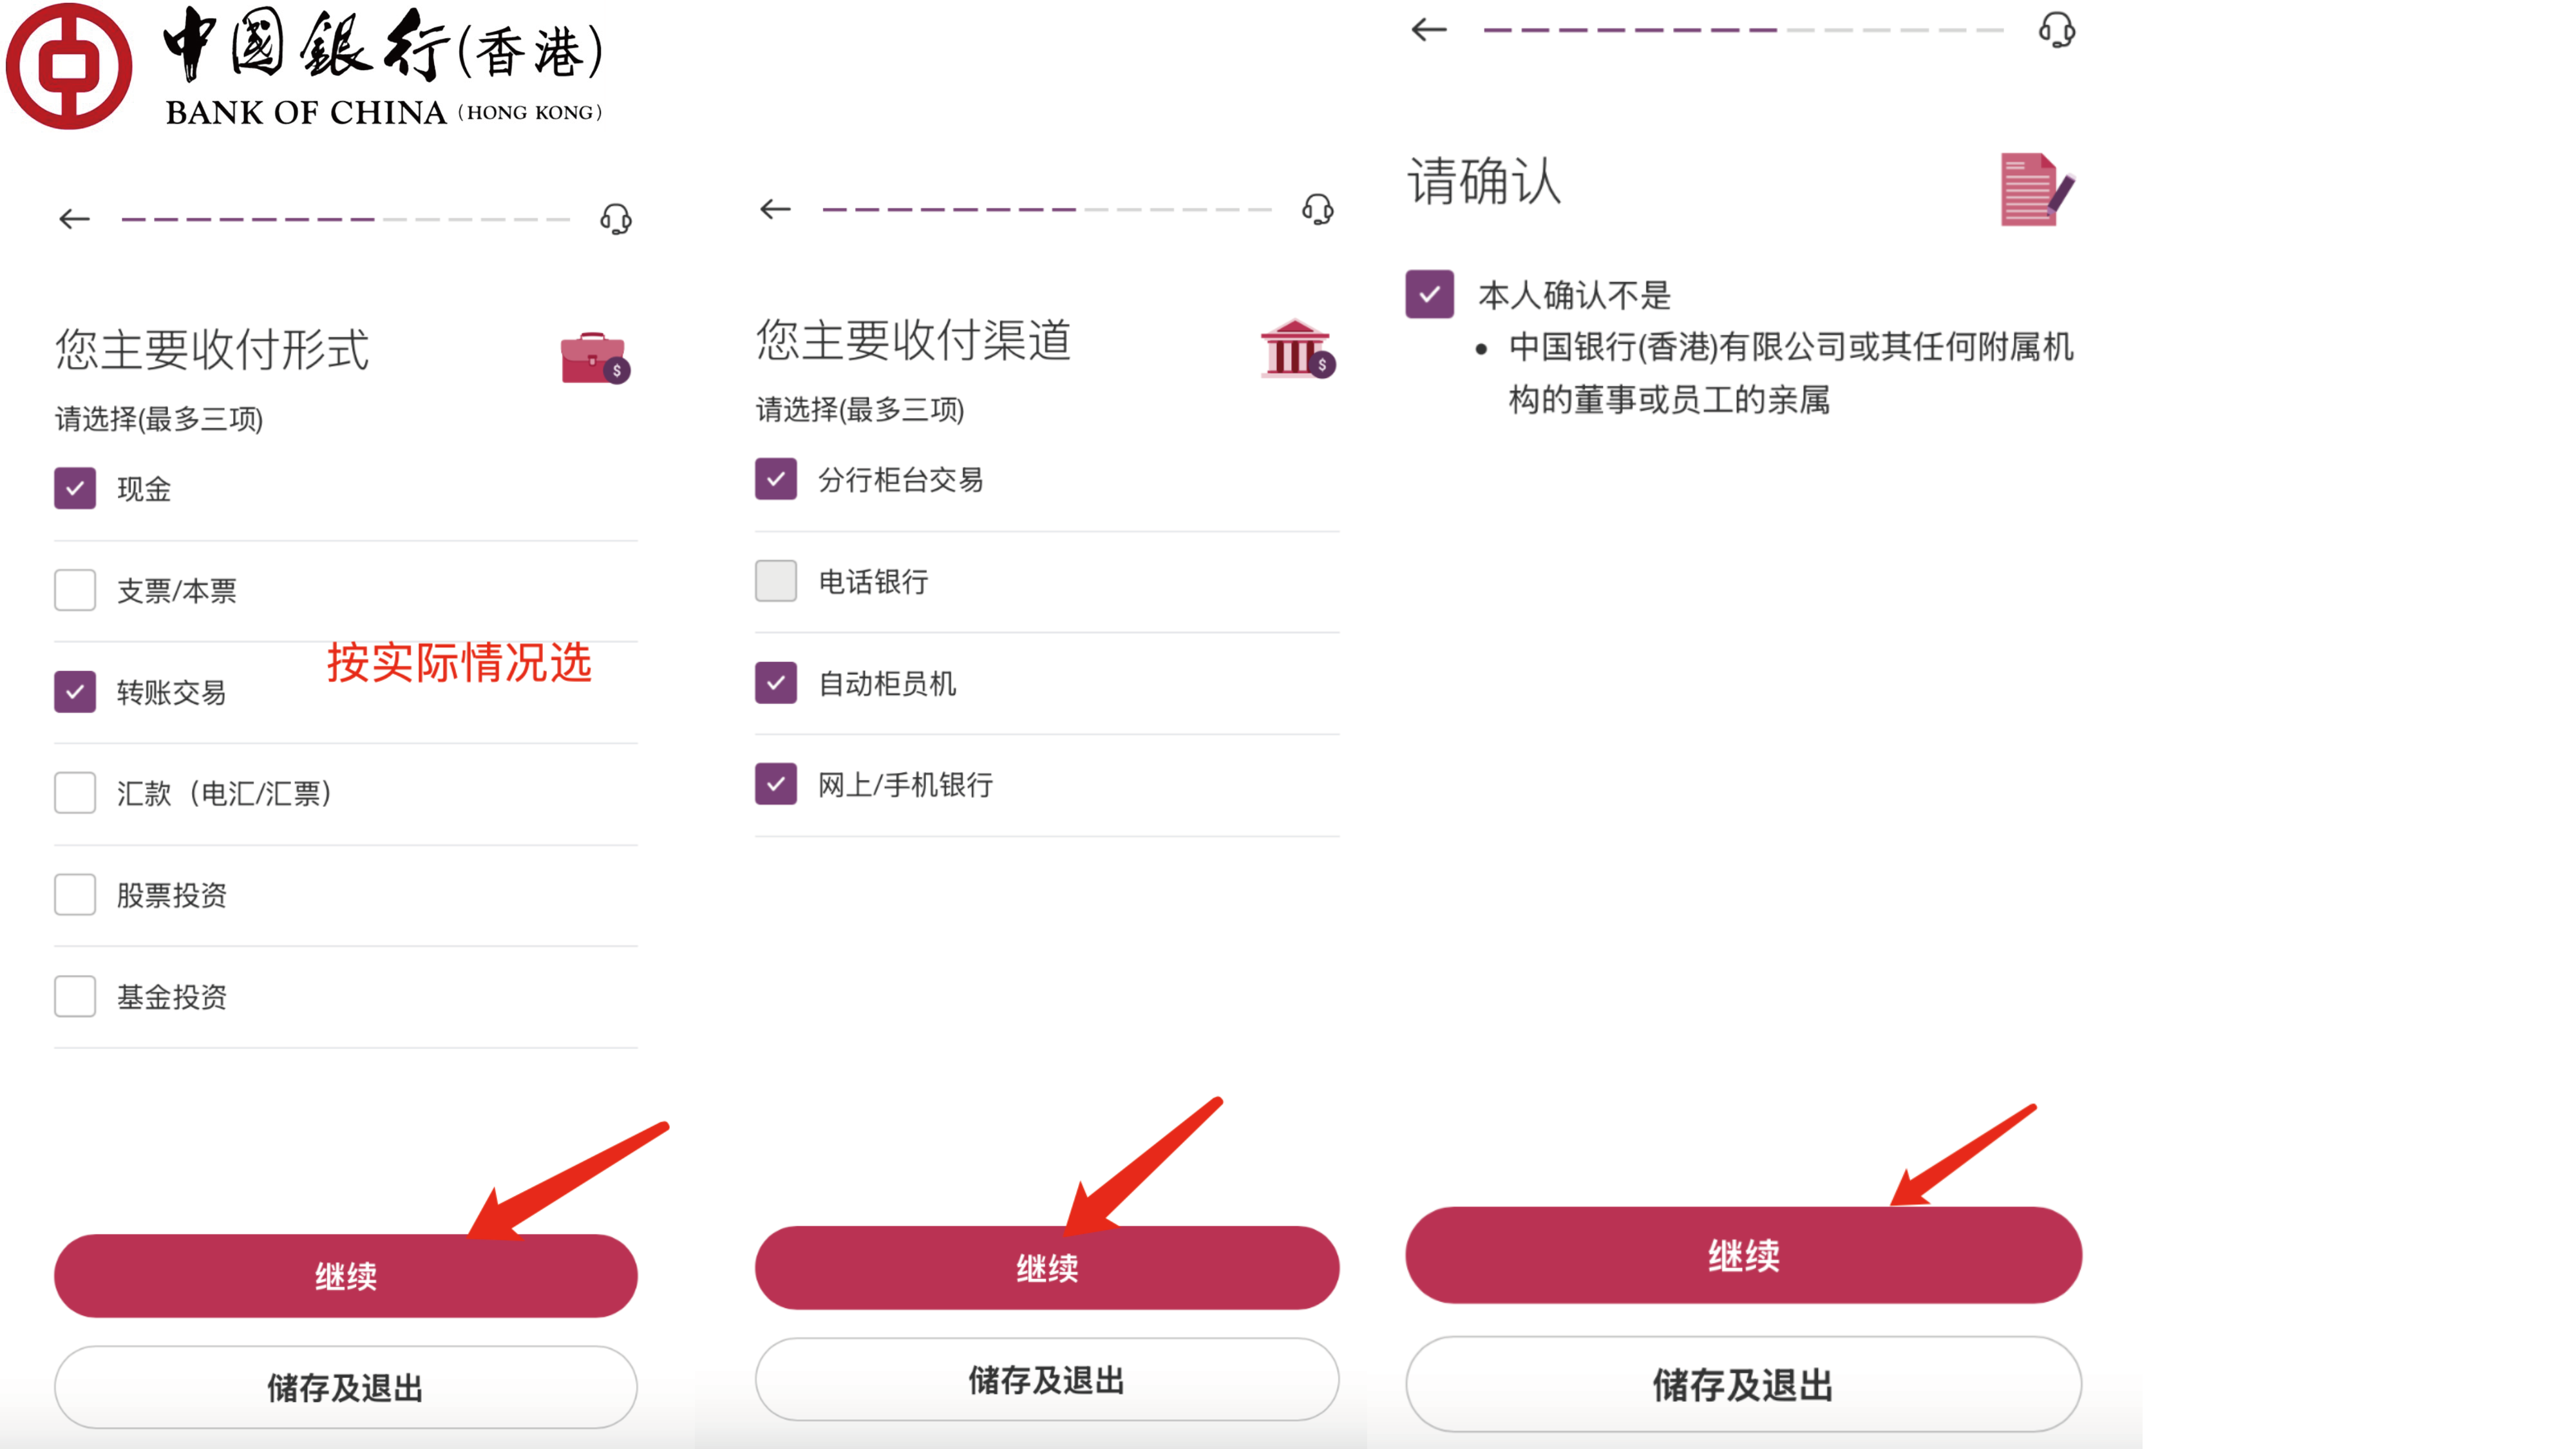Screen dimensions: 2576x1449
Task: Check the 汇款（电汇/汇票）option
Action: pos(74,793)
